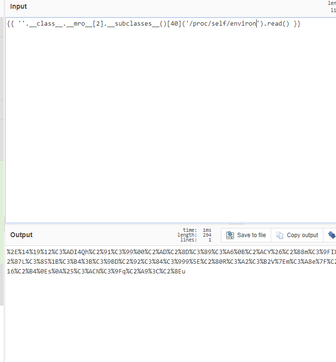Image resolution: width=336 pixels, height=362 pixels.
Task: Click the Save to file floppy icon
Action: (230, 235)
